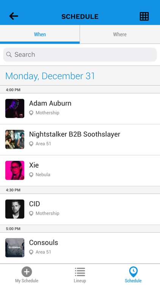Tap Xie's Nebula location pin icon
This screenshot has height=285, width=160.
[x=31, y=175]
